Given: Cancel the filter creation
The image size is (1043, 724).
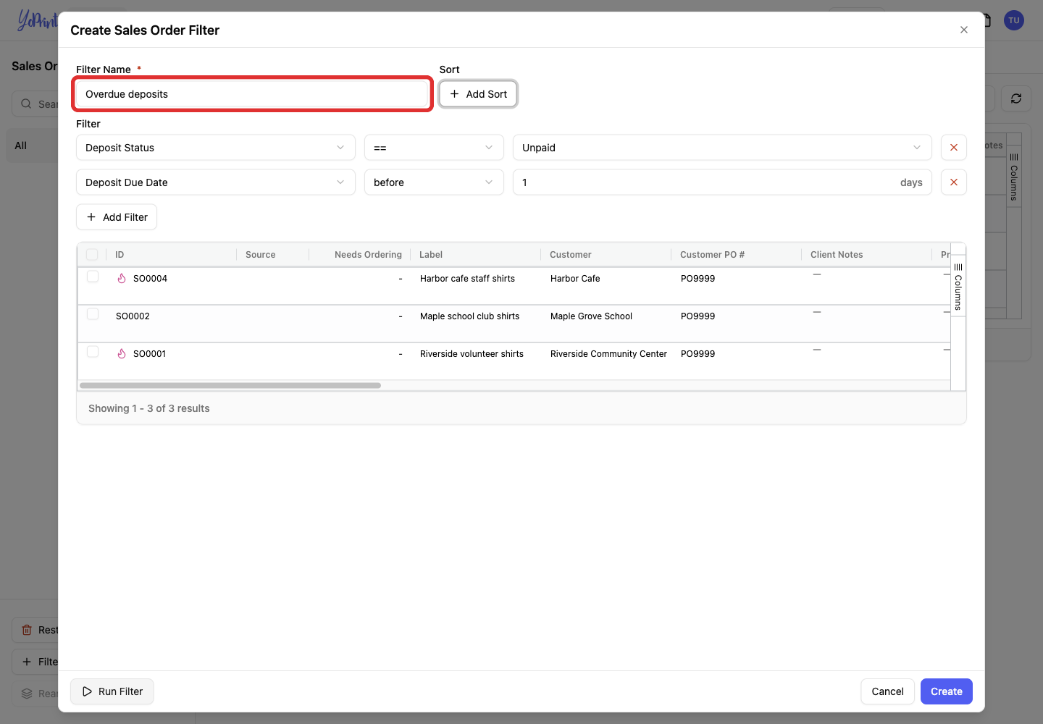Looking at the screenshot, I should coord(887,691).
